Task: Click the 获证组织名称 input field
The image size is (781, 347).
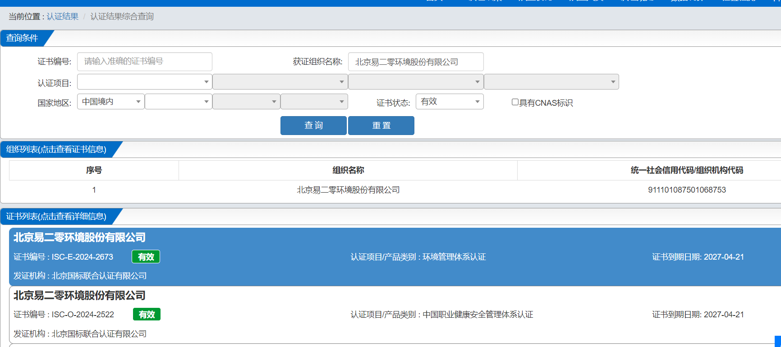Action: [416, 62]
